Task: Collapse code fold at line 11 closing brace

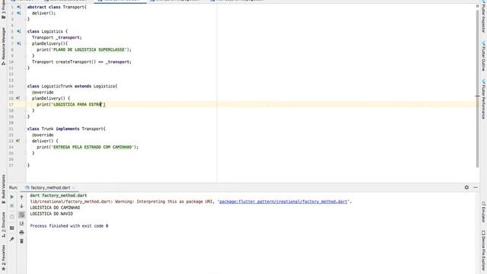Action: (x=27, y=68)
